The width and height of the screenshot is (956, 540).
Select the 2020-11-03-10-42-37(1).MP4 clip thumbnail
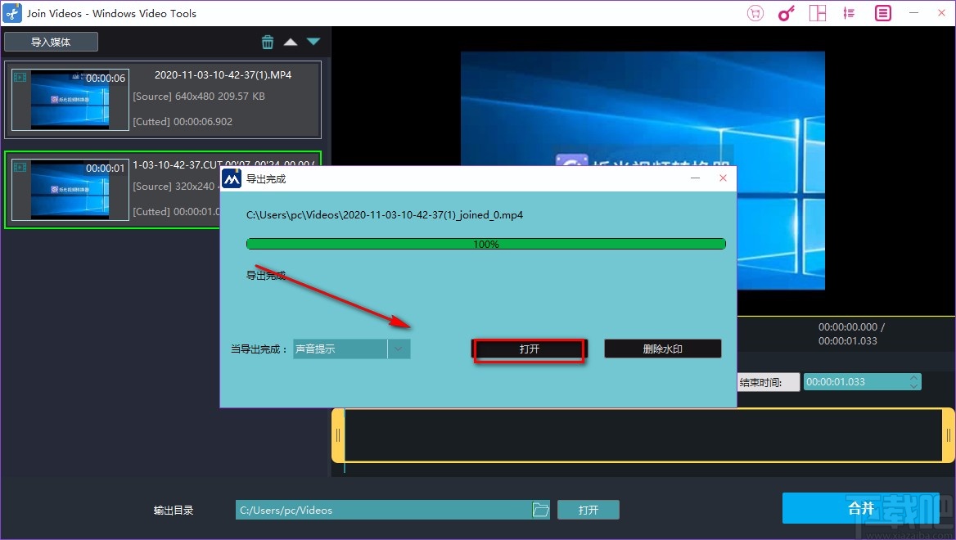click(x=70, y=100)
